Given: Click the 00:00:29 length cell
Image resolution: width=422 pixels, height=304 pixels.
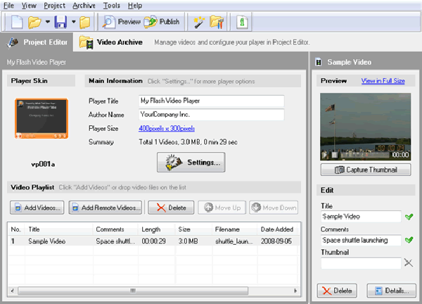Looking at the screenshot, I should (x=153, y=241).
